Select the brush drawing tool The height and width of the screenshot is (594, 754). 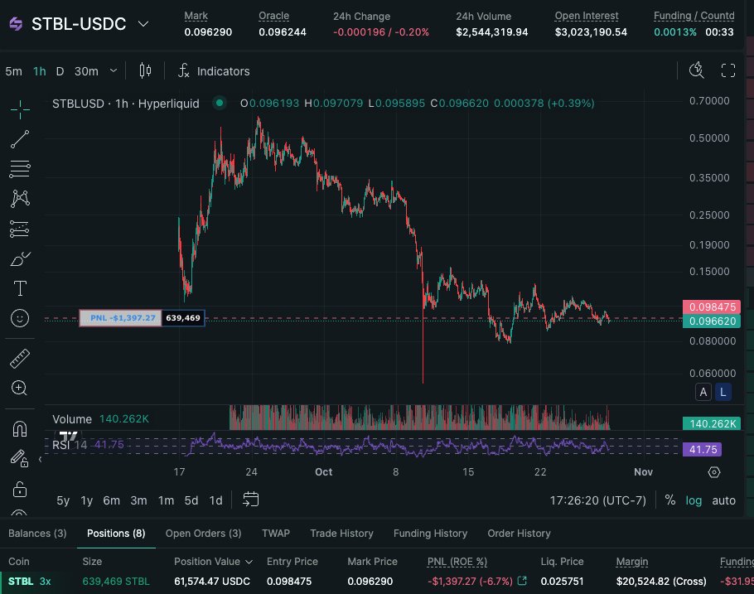click(20, 258)
